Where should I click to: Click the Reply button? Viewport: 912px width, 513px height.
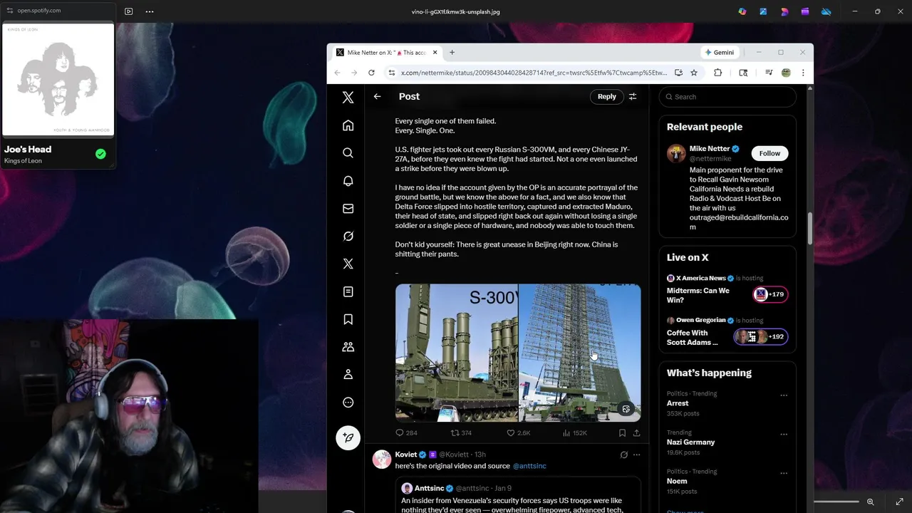click(607, 96)
